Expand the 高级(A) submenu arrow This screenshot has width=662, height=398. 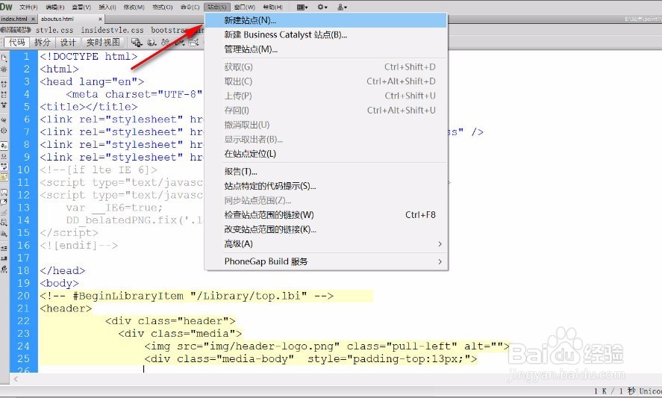[x=440, y=243]
